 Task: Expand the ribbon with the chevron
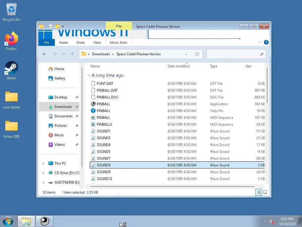[x=260, y=42]
